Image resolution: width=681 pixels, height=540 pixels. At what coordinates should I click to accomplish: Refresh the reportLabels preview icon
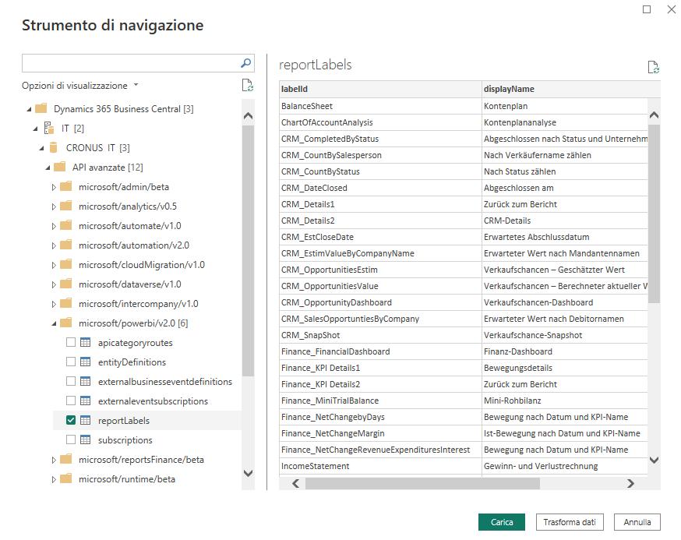654,67
